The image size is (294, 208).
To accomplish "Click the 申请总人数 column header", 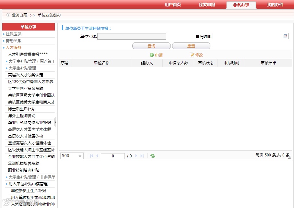I will (x=178, y=63).
